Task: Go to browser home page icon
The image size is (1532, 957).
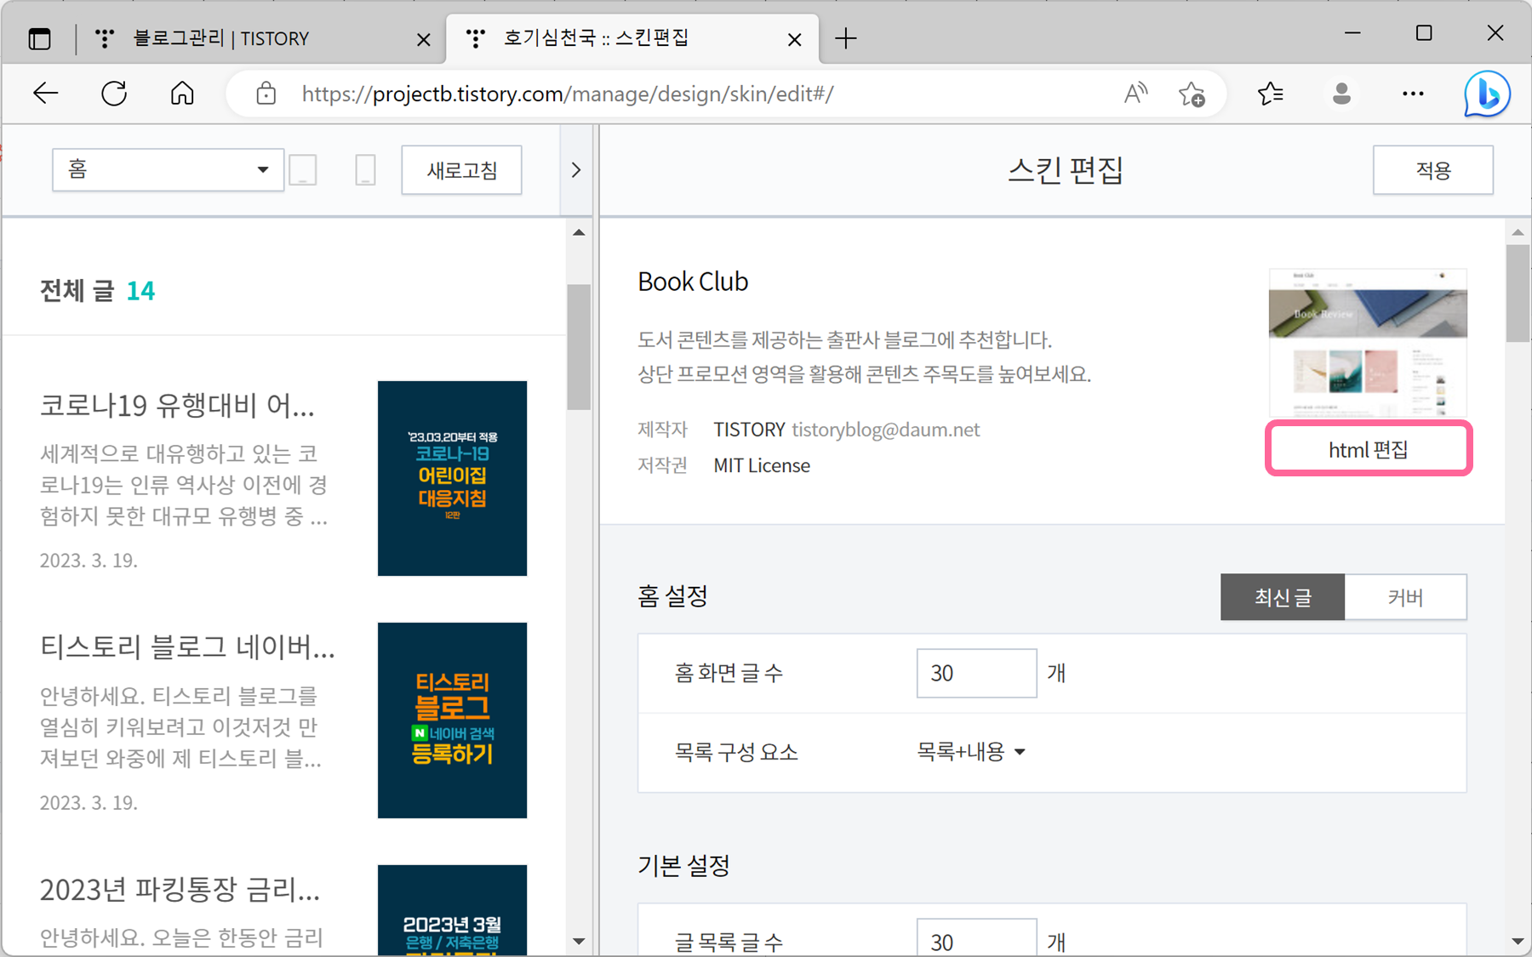Action: pos(182,94)
